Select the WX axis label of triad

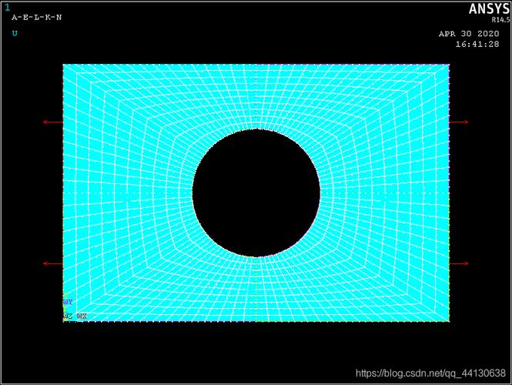click(x=82, y=316)
